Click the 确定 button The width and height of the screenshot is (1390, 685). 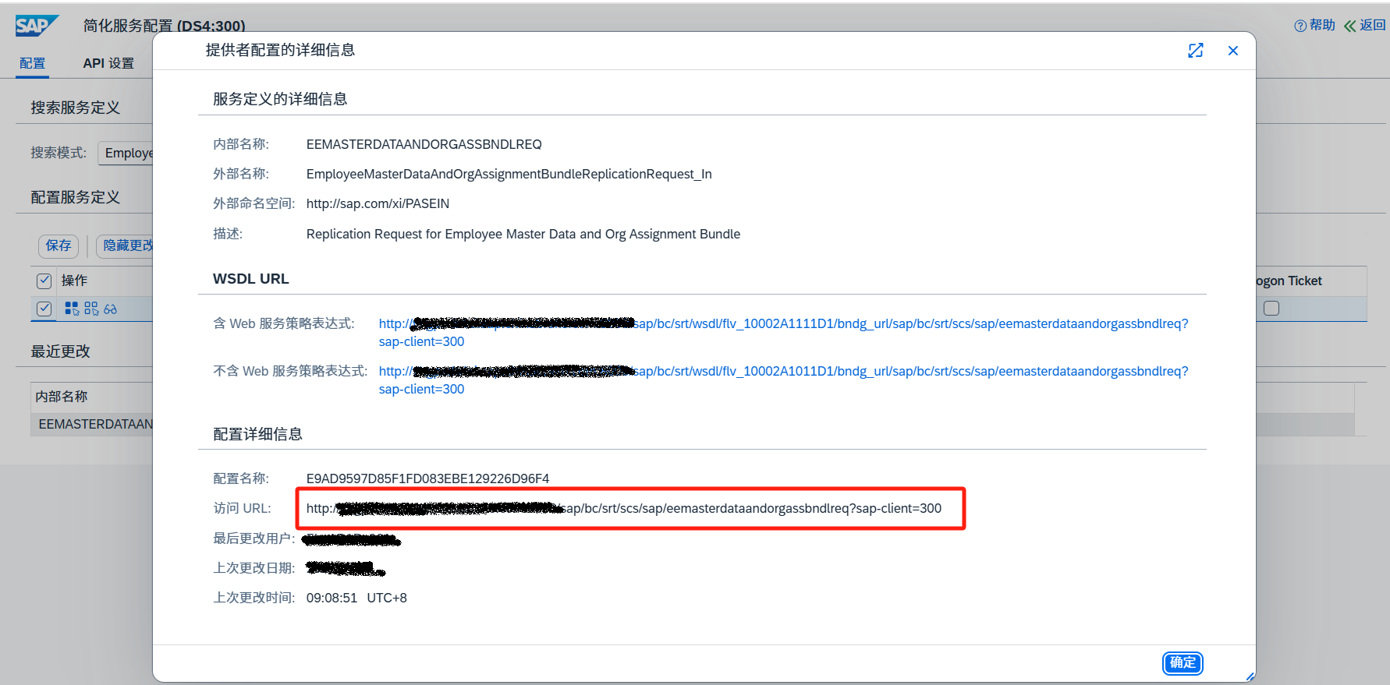[x=1183, y=662]
